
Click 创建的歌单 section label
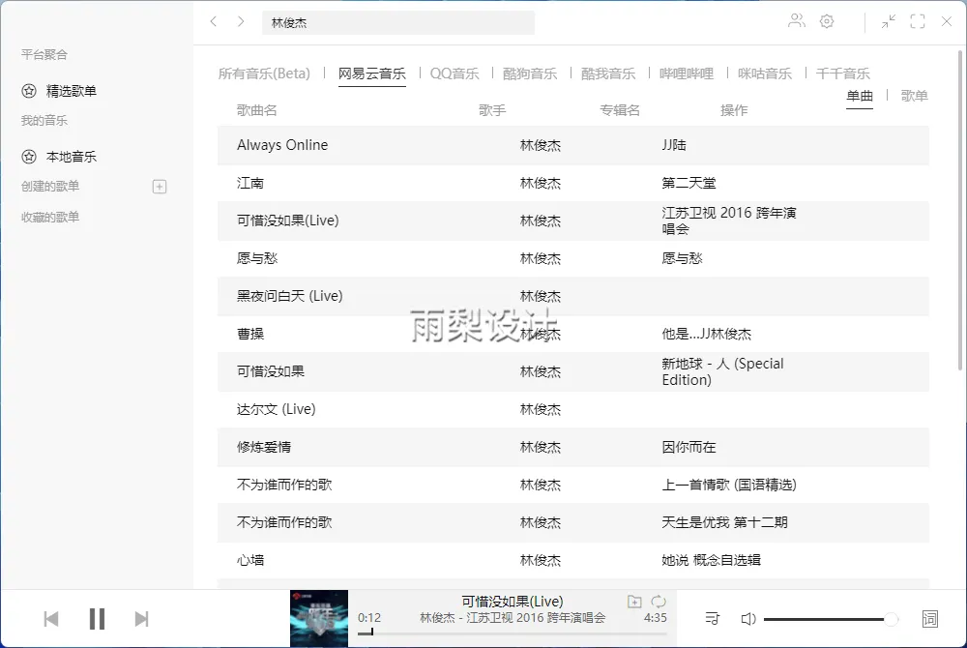click(x=50, y=187)
